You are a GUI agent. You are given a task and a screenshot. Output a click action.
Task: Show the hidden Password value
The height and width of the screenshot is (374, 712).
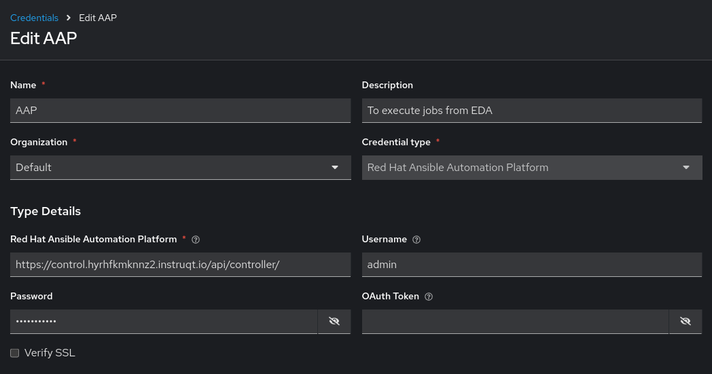[x=334, y=321]
